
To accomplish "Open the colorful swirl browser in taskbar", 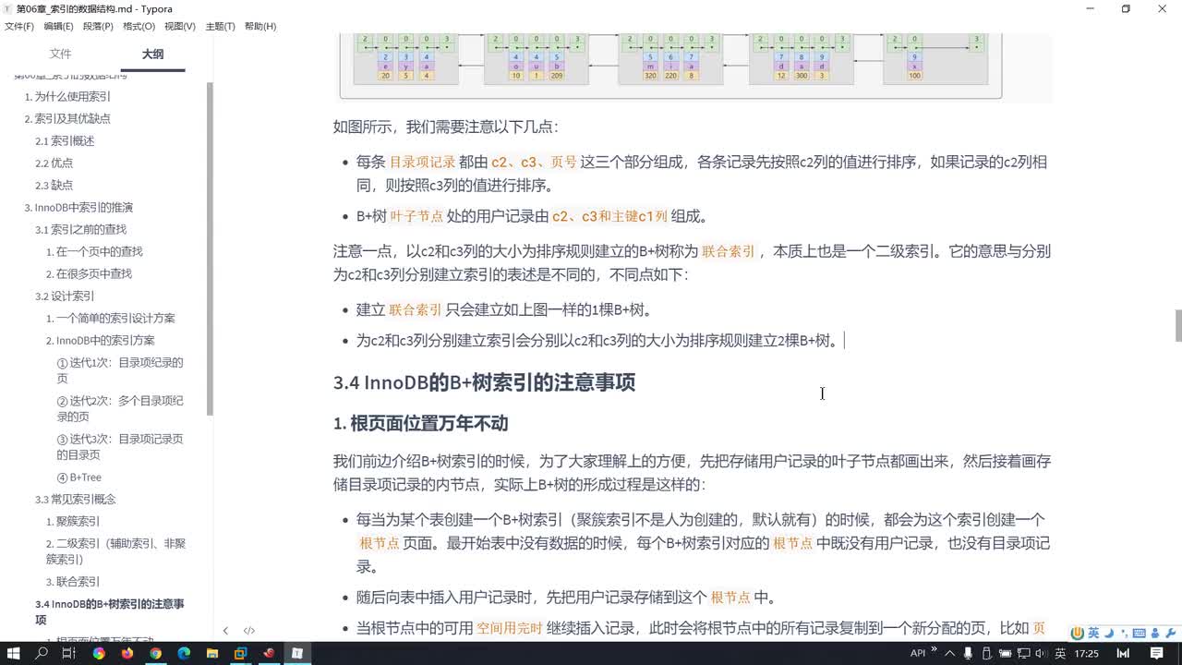I will pyautogui.click(x=99, y=653).
